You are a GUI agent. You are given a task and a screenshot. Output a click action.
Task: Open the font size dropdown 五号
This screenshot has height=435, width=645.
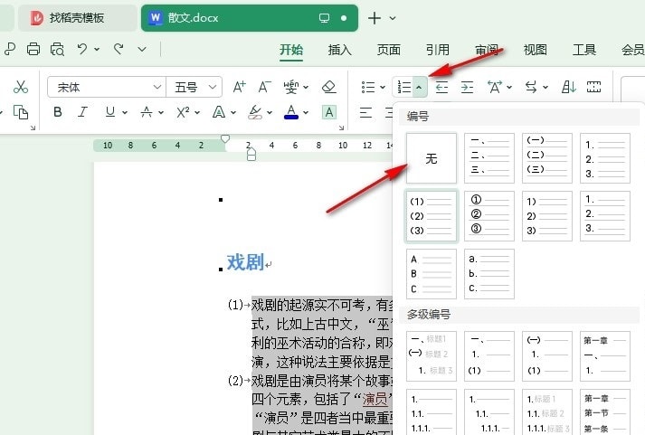tap(213, 87)
